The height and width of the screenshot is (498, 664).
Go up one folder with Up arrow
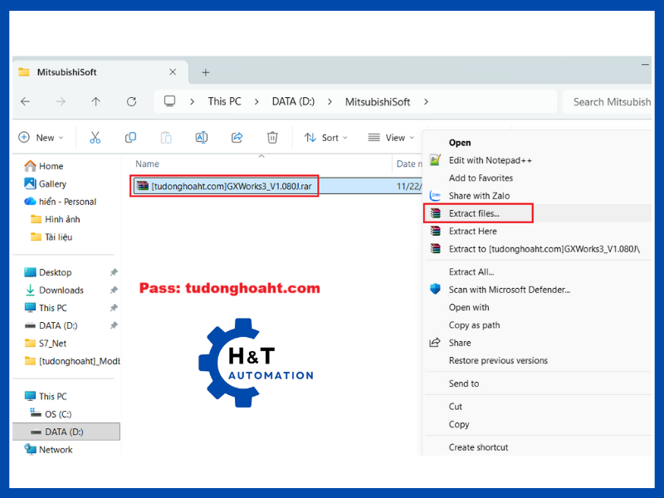pos(95,101)
